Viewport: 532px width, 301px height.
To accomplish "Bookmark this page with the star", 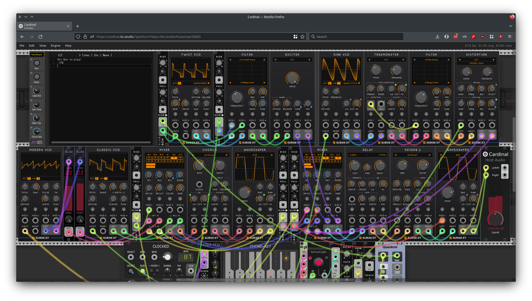I will tap(303, 37).
